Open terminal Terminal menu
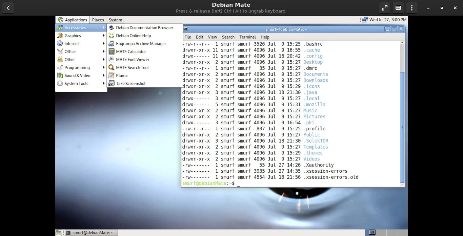 click(247, 37)
